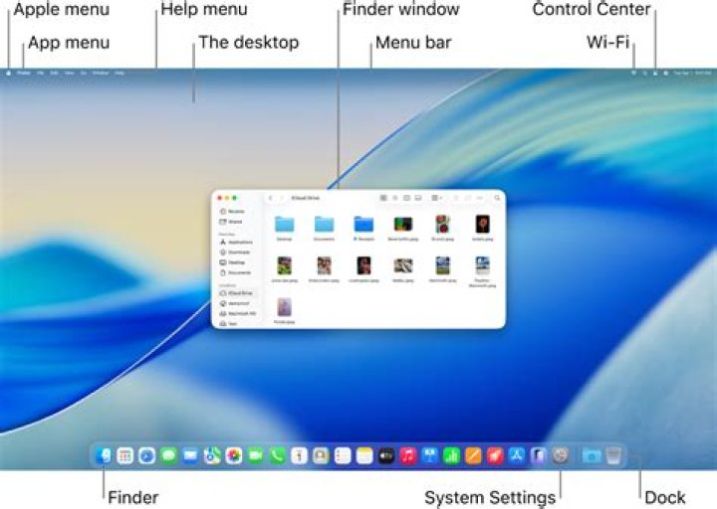Open Keynote from the Dock

pyautogui.click(x=430, y=455)
